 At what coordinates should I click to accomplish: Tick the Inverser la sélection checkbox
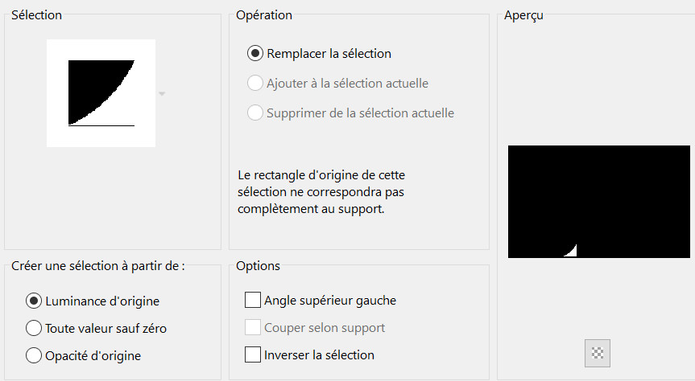tap(253, 354)
